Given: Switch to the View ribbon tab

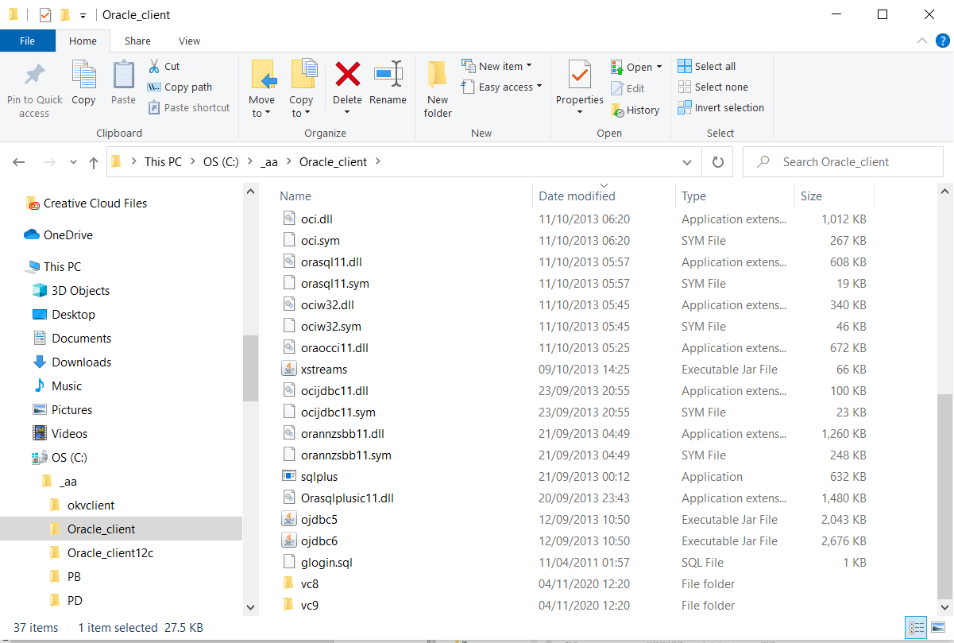Looking at the screenshot, I should (190, 41).
